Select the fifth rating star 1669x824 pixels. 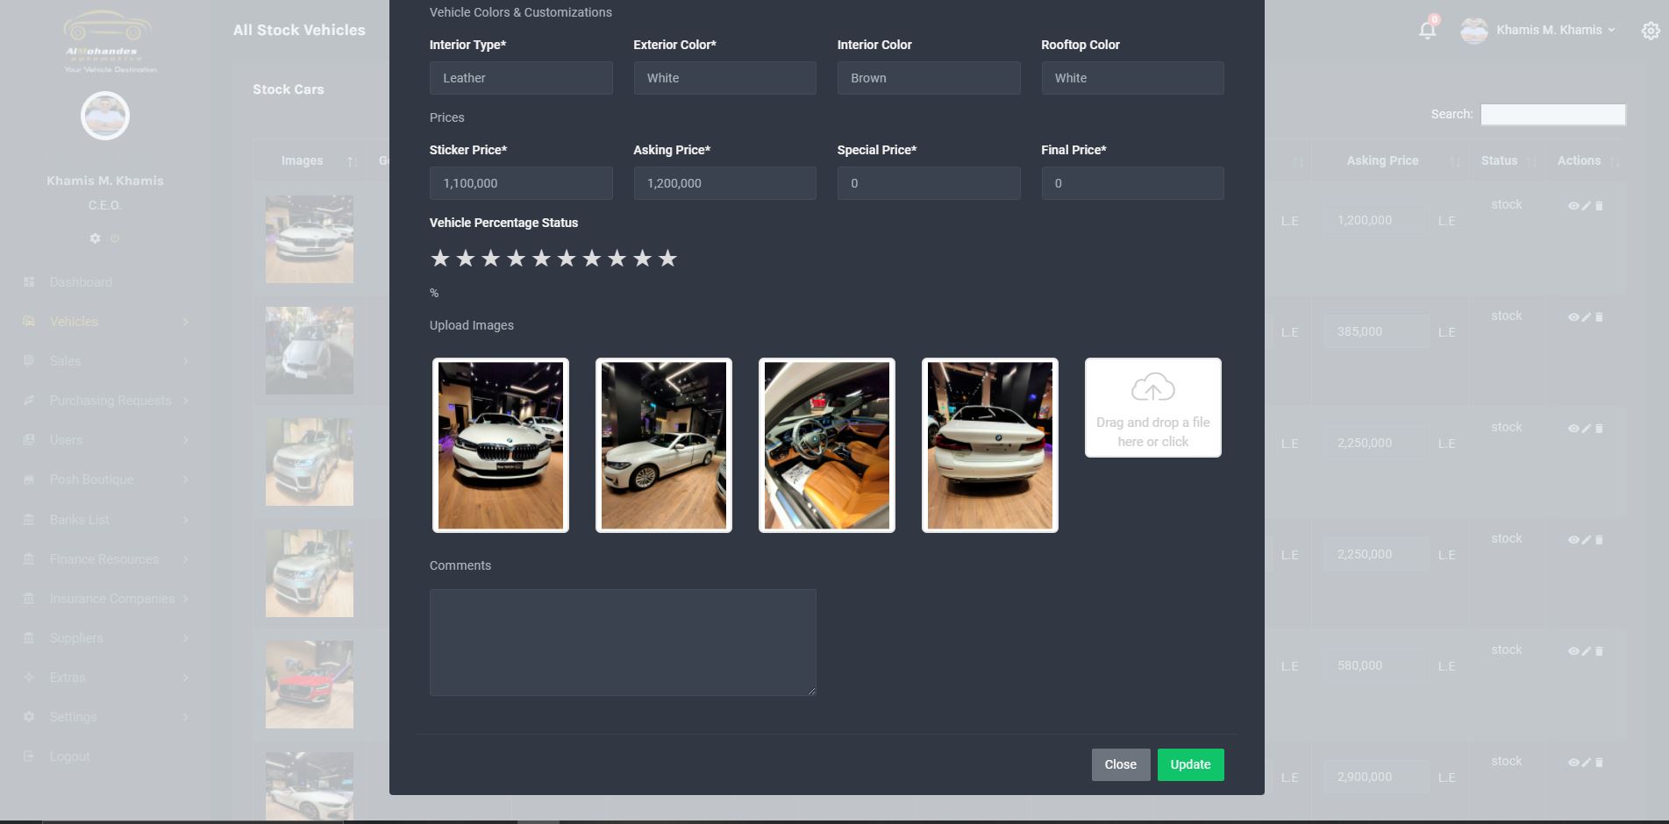point(541,258)
